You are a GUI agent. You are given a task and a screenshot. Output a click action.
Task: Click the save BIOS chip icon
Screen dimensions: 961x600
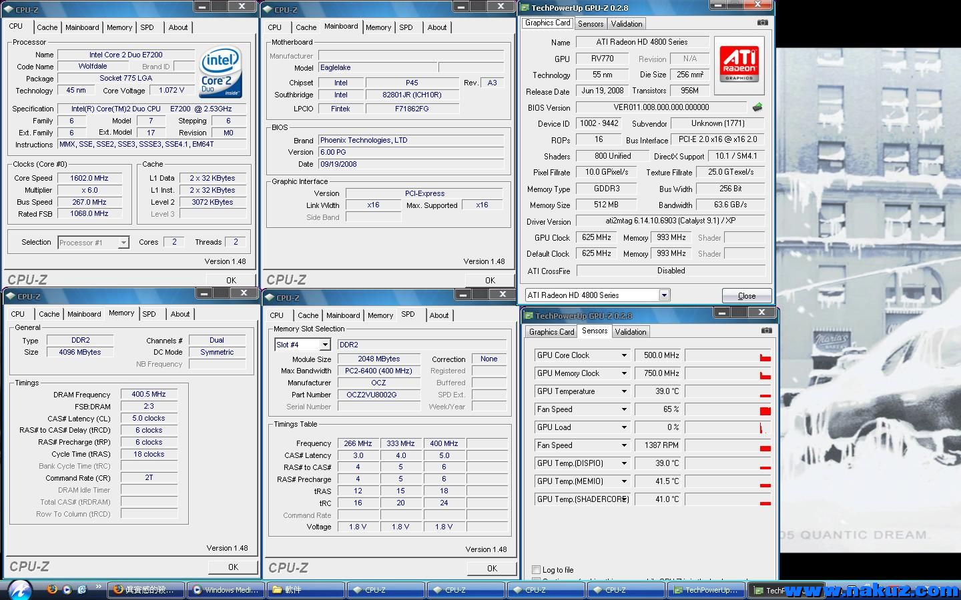pos(757,107)
